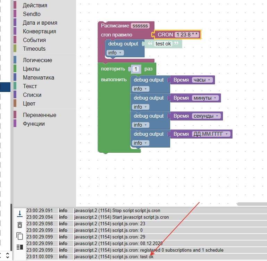Open the Действия block category
This screenshot has width=267, height=261.
tap(35, 5)
